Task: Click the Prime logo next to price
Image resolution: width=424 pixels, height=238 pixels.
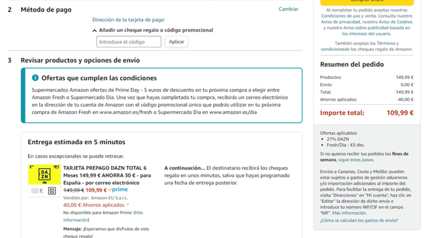Action: [118, 189]
